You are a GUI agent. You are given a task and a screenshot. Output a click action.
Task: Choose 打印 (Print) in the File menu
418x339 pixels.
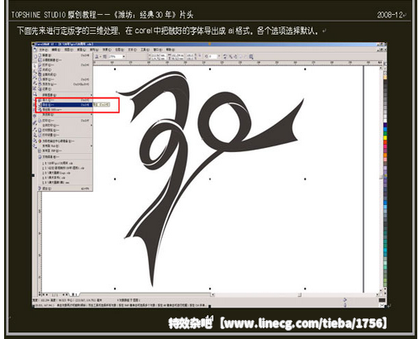(64, 121)
